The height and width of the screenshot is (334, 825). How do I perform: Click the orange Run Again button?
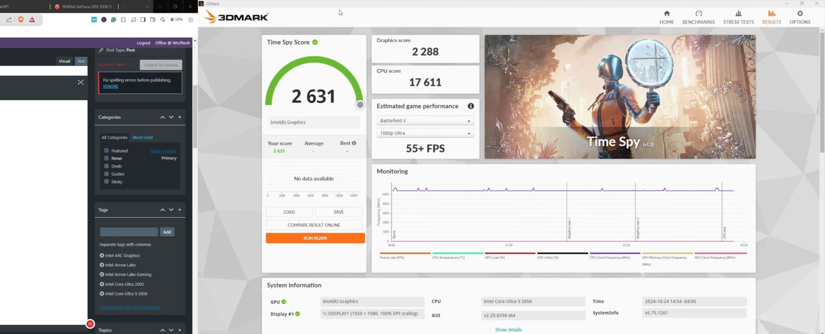[315, 238]
